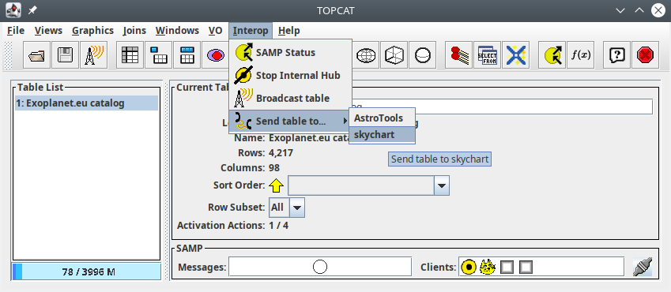The width and height of the screenshot is (671, 292).
Task: Click the SAMP hub client icon
Action: click(469, 268)
